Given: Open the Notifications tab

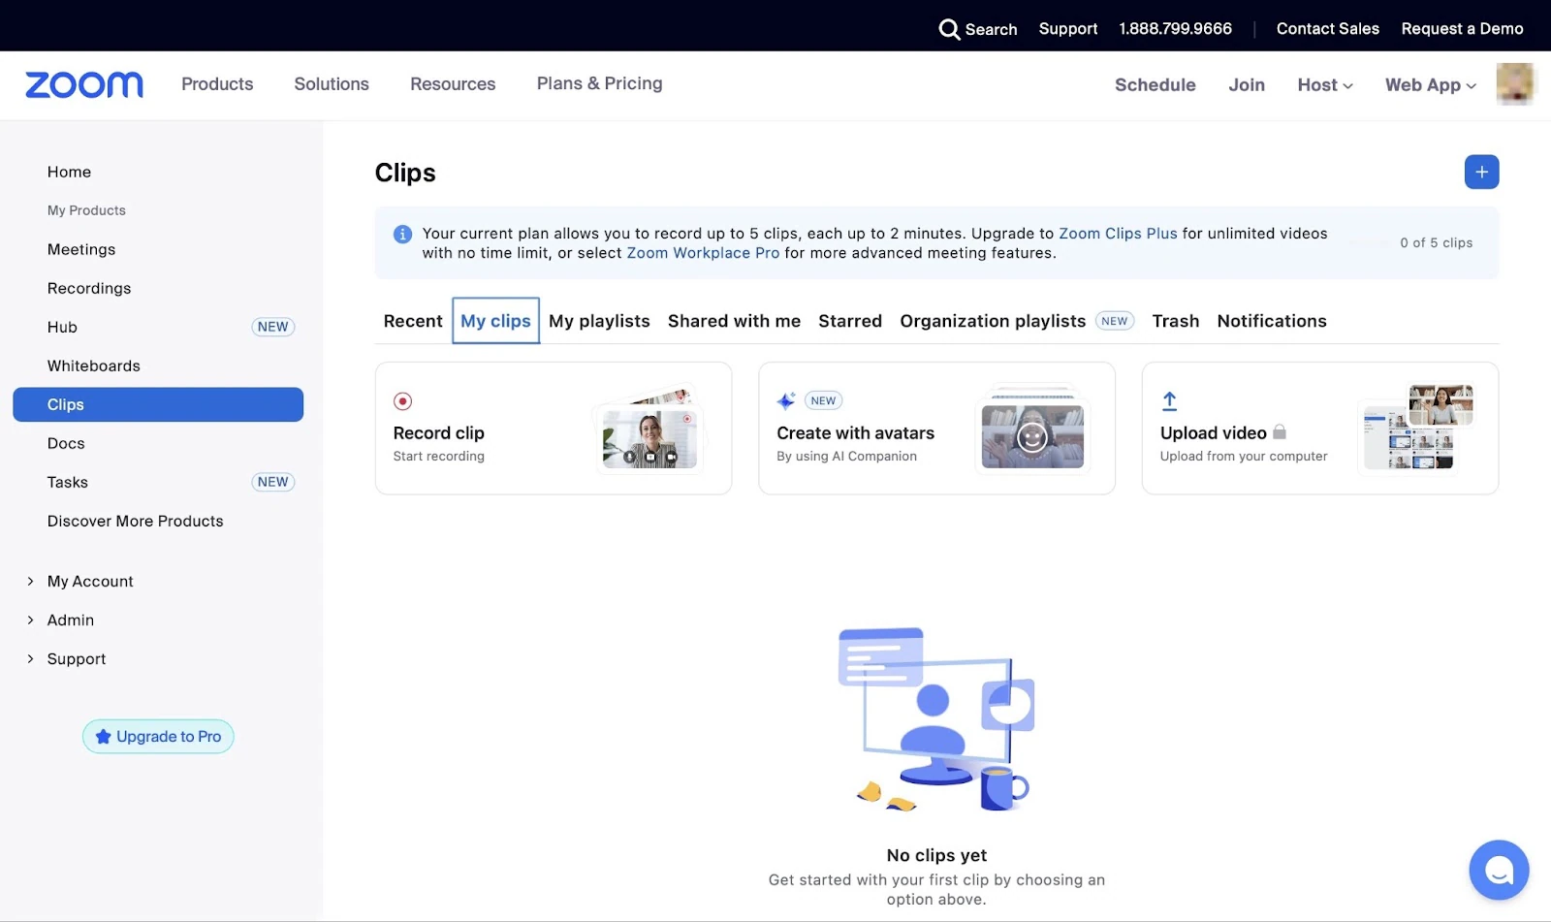Looking at the screenshot, I should pyautogui.click(x=1272, y=321).
